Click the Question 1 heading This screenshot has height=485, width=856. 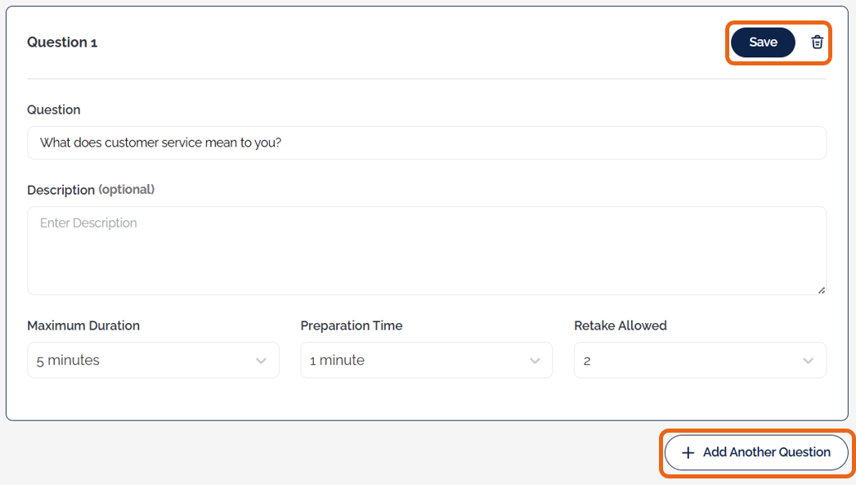62,43
